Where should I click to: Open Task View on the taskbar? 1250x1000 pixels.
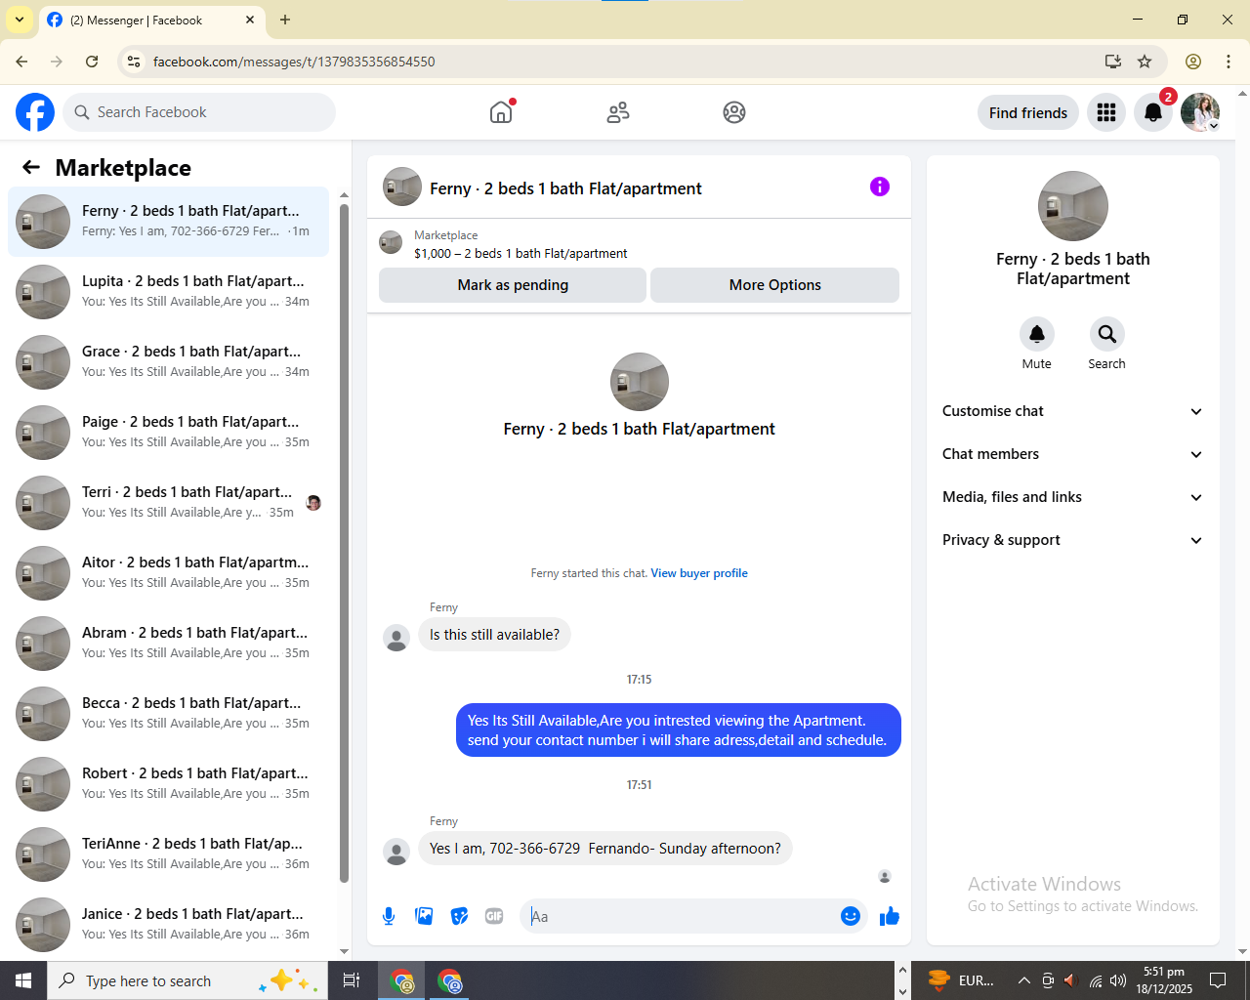[x=352, y=980]
